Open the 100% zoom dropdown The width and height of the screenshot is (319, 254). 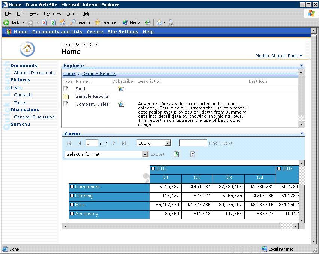[x=167, y=143]
